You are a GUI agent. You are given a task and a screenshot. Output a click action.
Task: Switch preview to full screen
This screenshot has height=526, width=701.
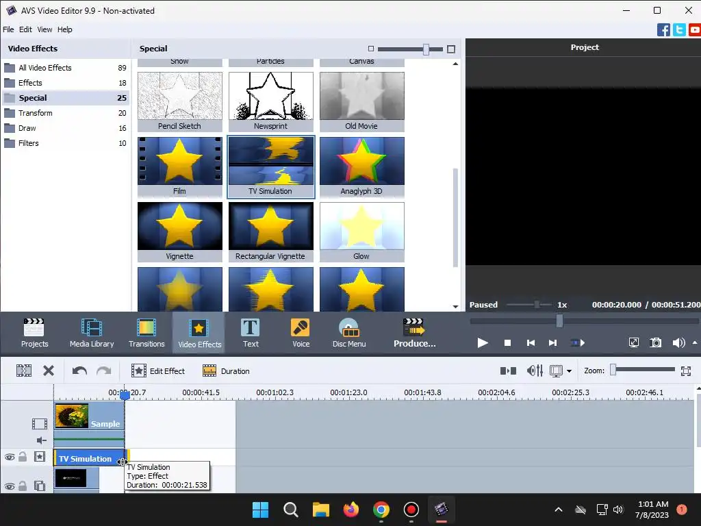click(634, 343)
